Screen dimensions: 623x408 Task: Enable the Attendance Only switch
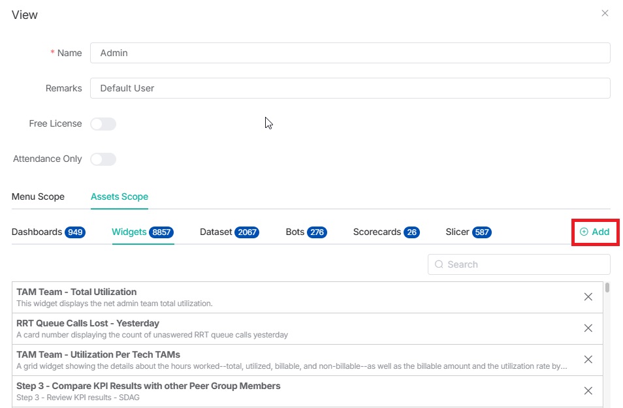coord(103,159)
